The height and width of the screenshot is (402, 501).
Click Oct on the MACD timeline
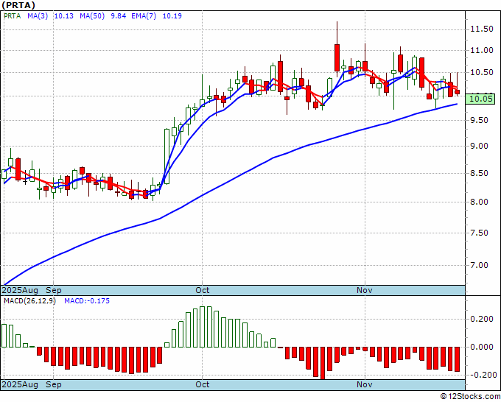point(203,384)
